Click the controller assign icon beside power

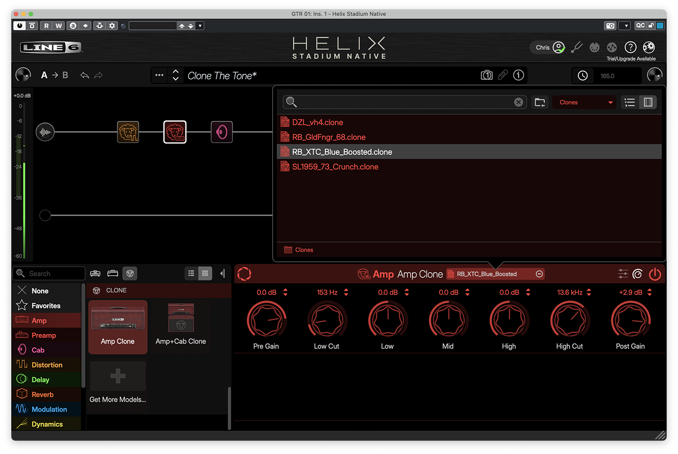pos(638,274)
